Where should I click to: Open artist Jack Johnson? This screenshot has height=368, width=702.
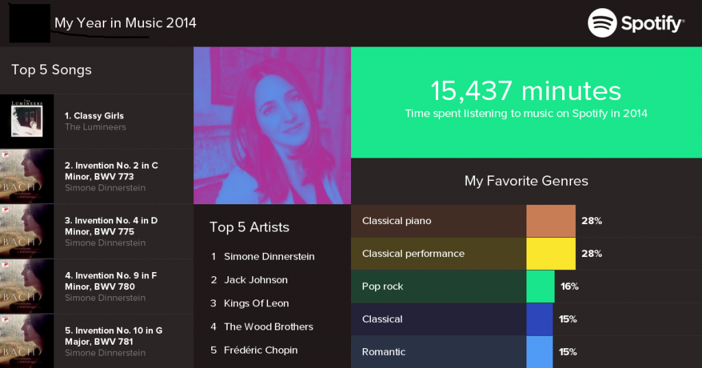click(x=256, y=280)
